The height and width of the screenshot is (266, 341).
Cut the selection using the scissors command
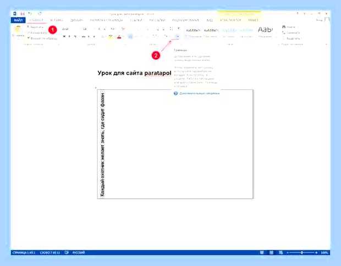(x=35, y=27)
